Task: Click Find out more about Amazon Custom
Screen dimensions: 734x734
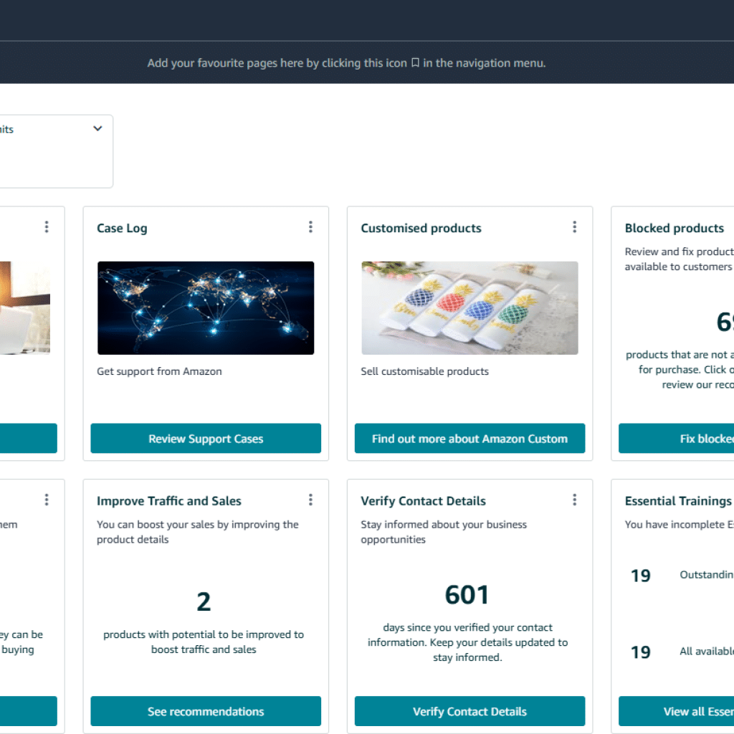Action: tap(470, 438)
